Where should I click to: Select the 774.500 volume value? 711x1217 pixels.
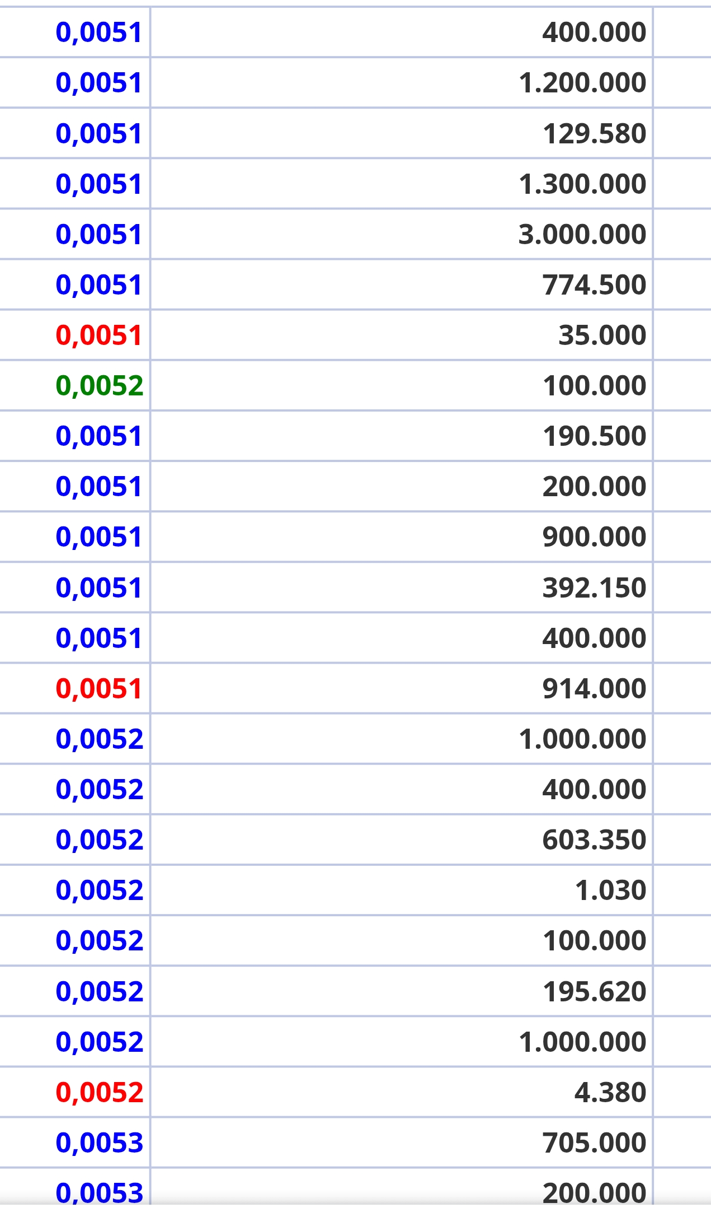594,285
